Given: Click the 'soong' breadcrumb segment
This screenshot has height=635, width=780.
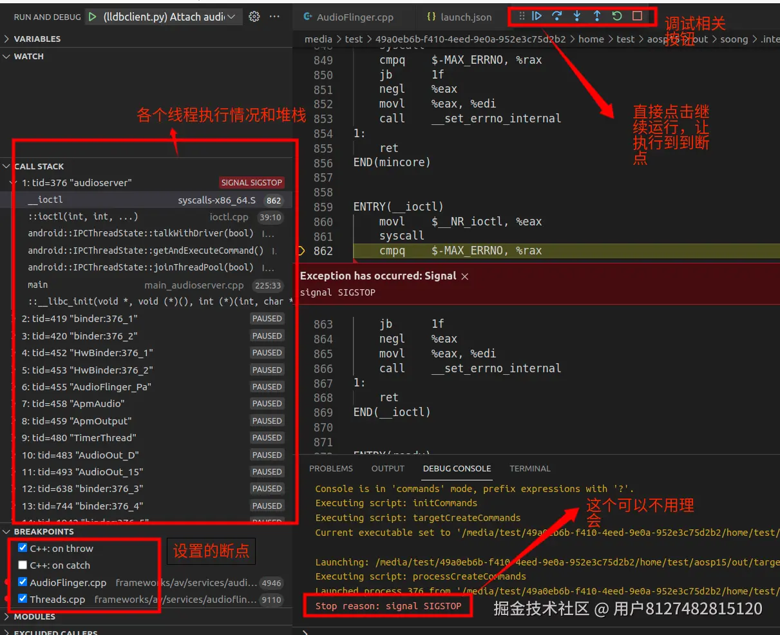Looking at the screenshot, I should tap(734, 39).
